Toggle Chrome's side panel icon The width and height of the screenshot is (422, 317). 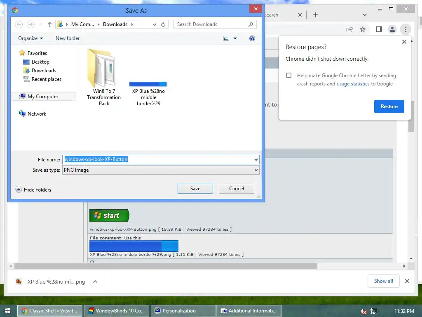point(379,29)
